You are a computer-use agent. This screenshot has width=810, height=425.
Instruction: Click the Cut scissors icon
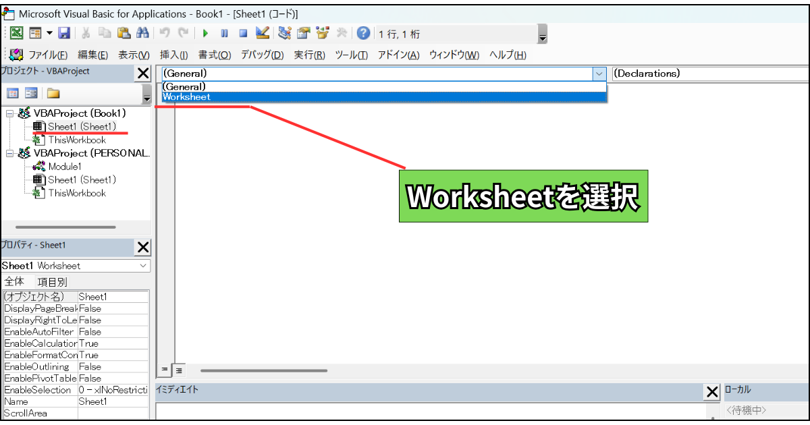click(86, 33)
